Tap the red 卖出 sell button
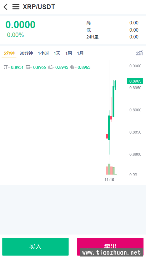 click(110, 246)
